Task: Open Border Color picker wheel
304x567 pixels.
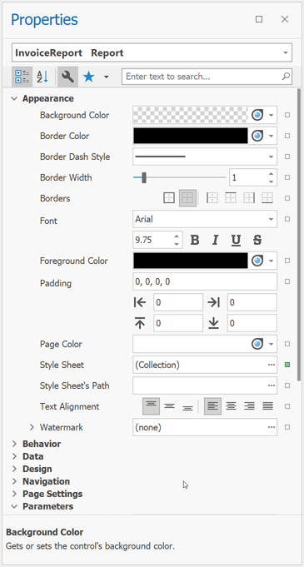Action: [x=257, y=136]
